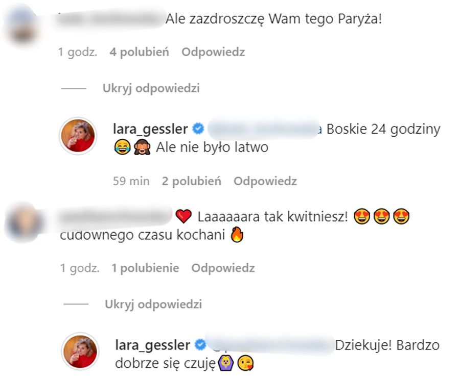The image size is (460, 377).
Task: Open lara_gessler username in first reply
Action: pyautogui.click(x=150, y=129)
